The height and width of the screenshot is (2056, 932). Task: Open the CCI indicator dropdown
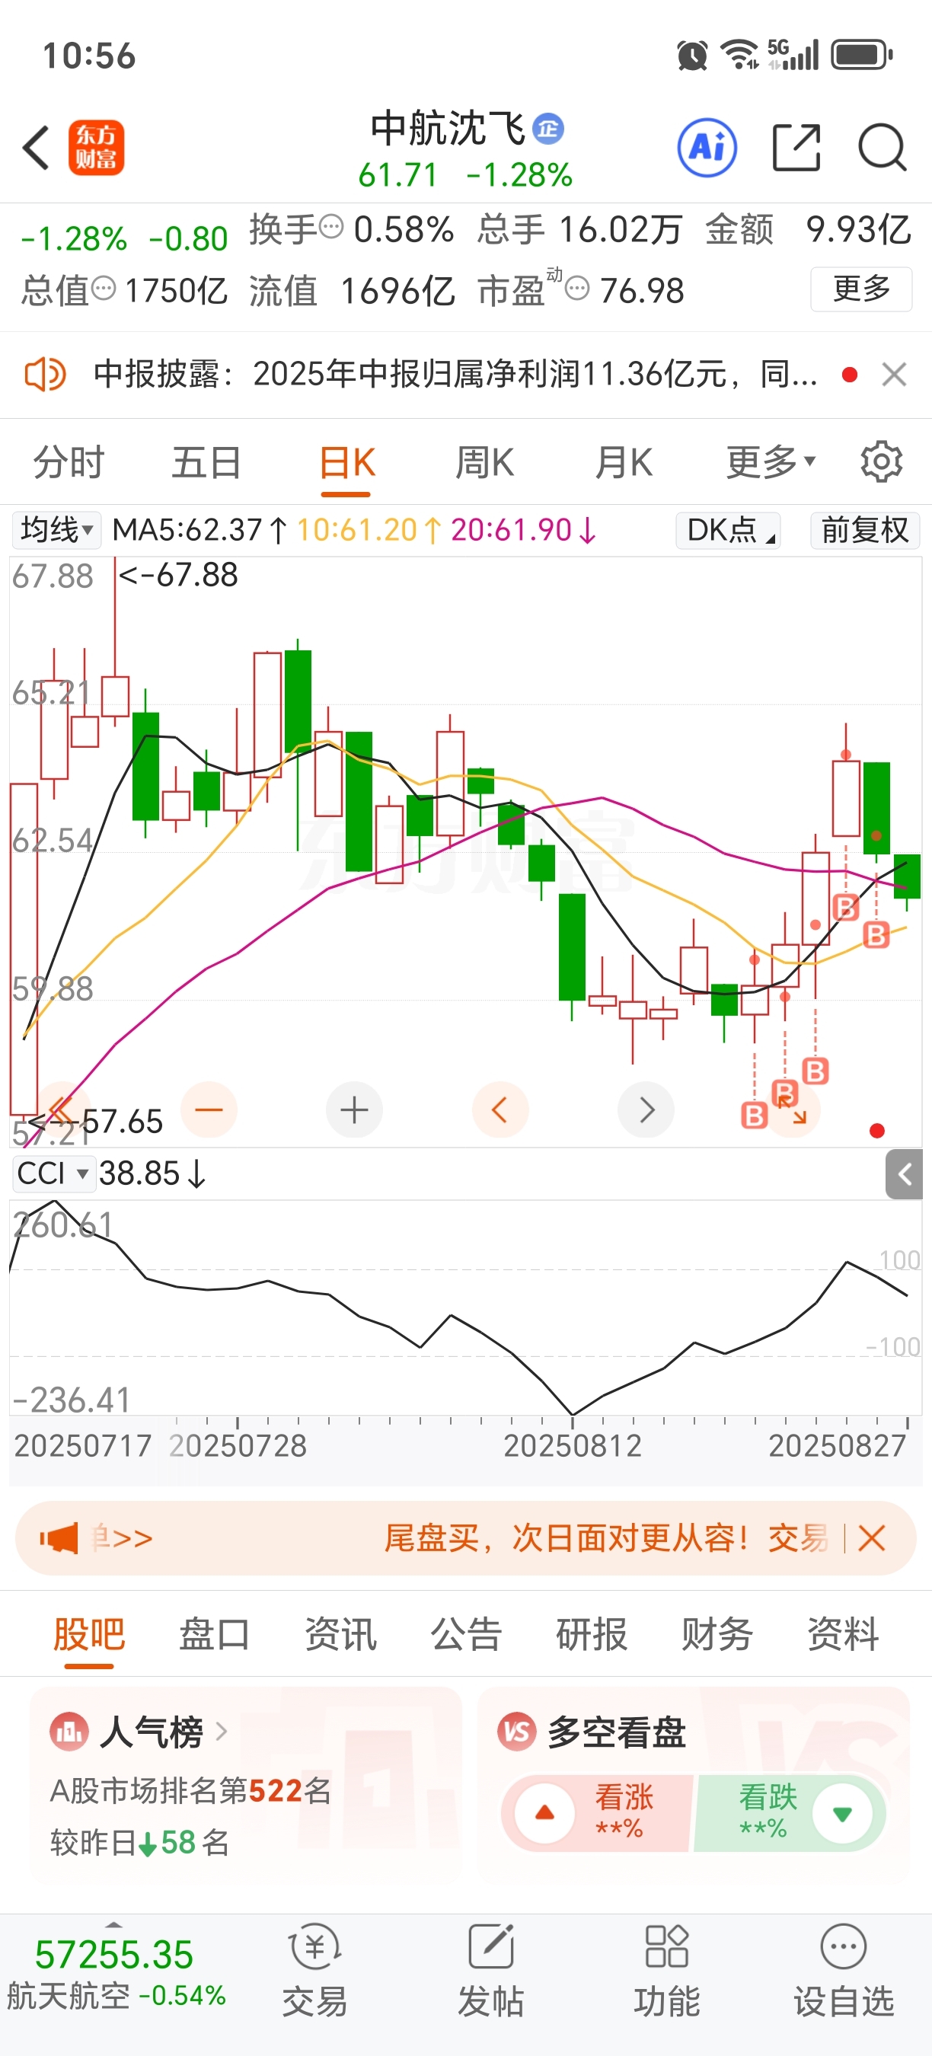[x=53, y=1174]
